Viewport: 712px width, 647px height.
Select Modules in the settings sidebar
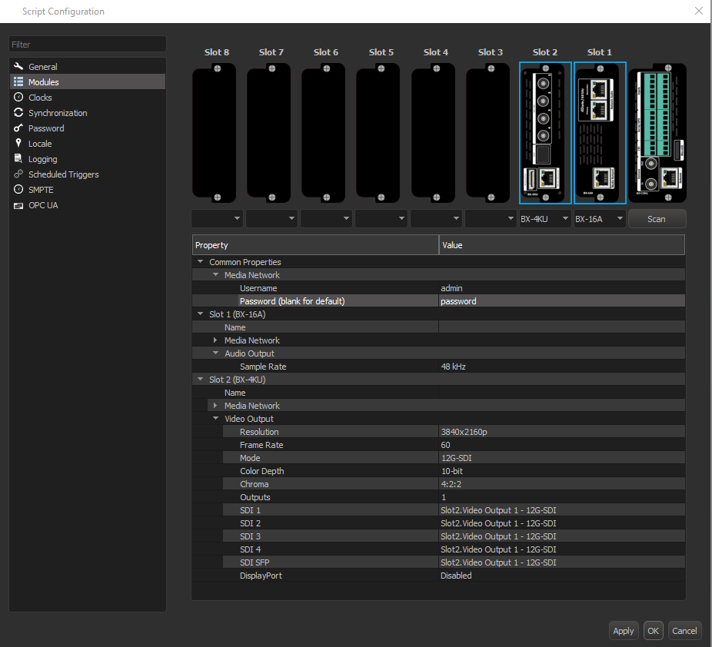[x=43, y=82]
